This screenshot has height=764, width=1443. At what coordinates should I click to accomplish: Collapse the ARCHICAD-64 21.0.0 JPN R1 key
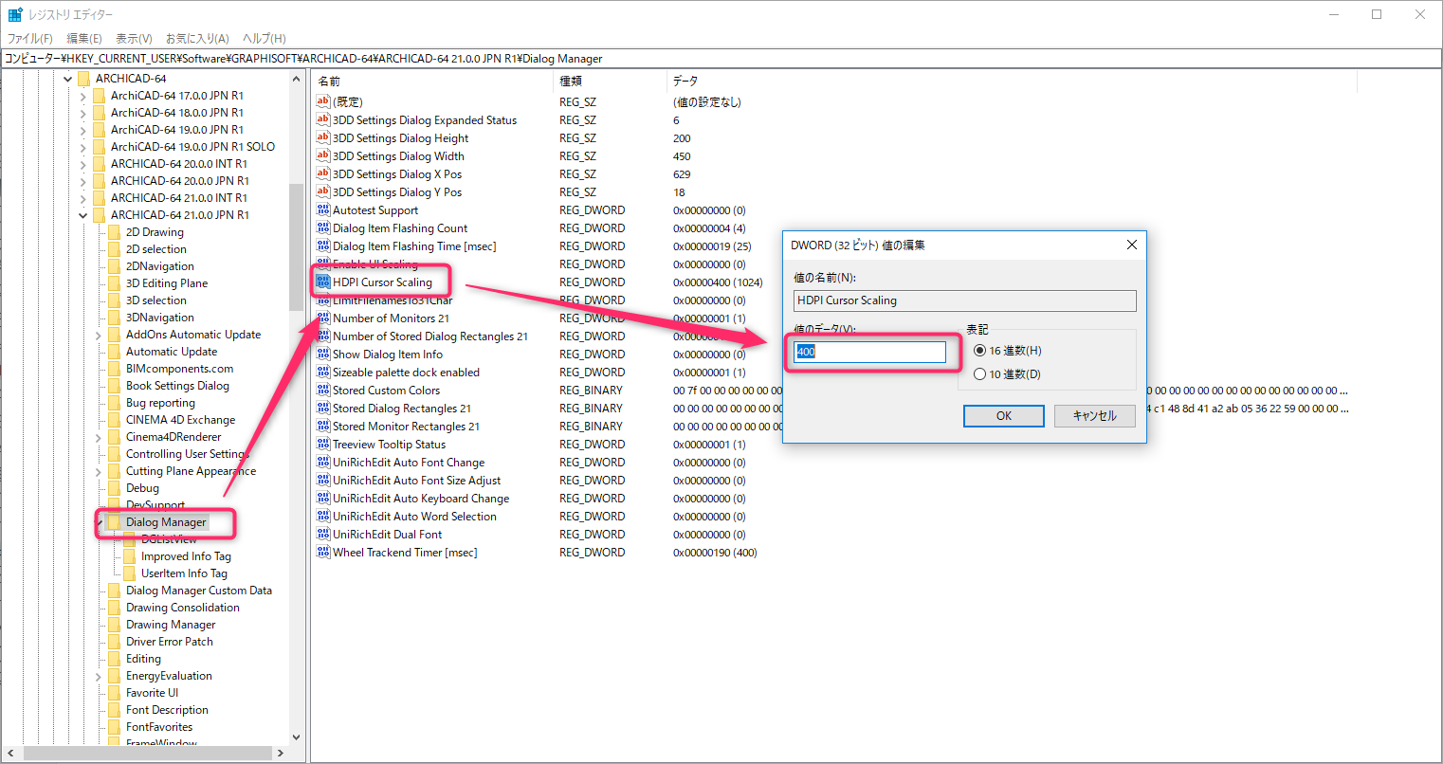click(83, 215)
